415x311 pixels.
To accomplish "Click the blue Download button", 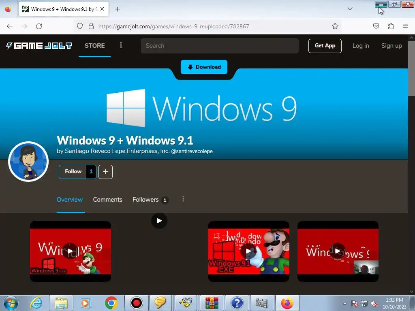I will [204, 67].
